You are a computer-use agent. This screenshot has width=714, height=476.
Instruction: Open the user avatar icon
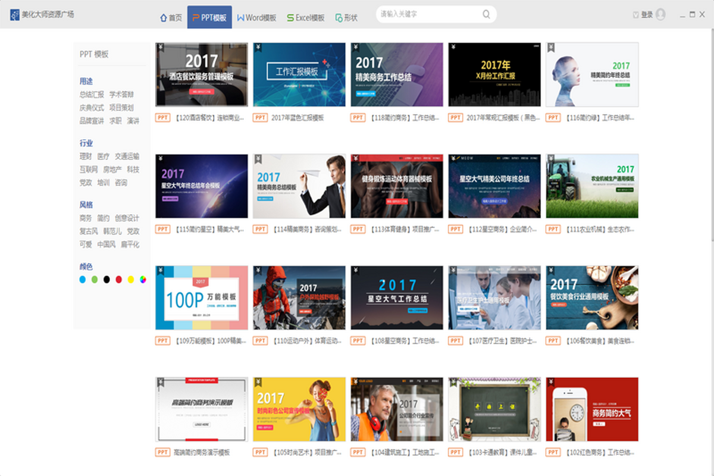pos(660,15)
